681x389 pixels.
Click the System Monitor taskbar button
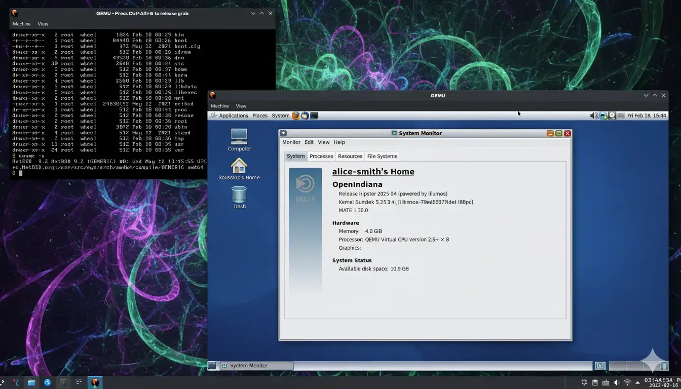click(256, 366)
